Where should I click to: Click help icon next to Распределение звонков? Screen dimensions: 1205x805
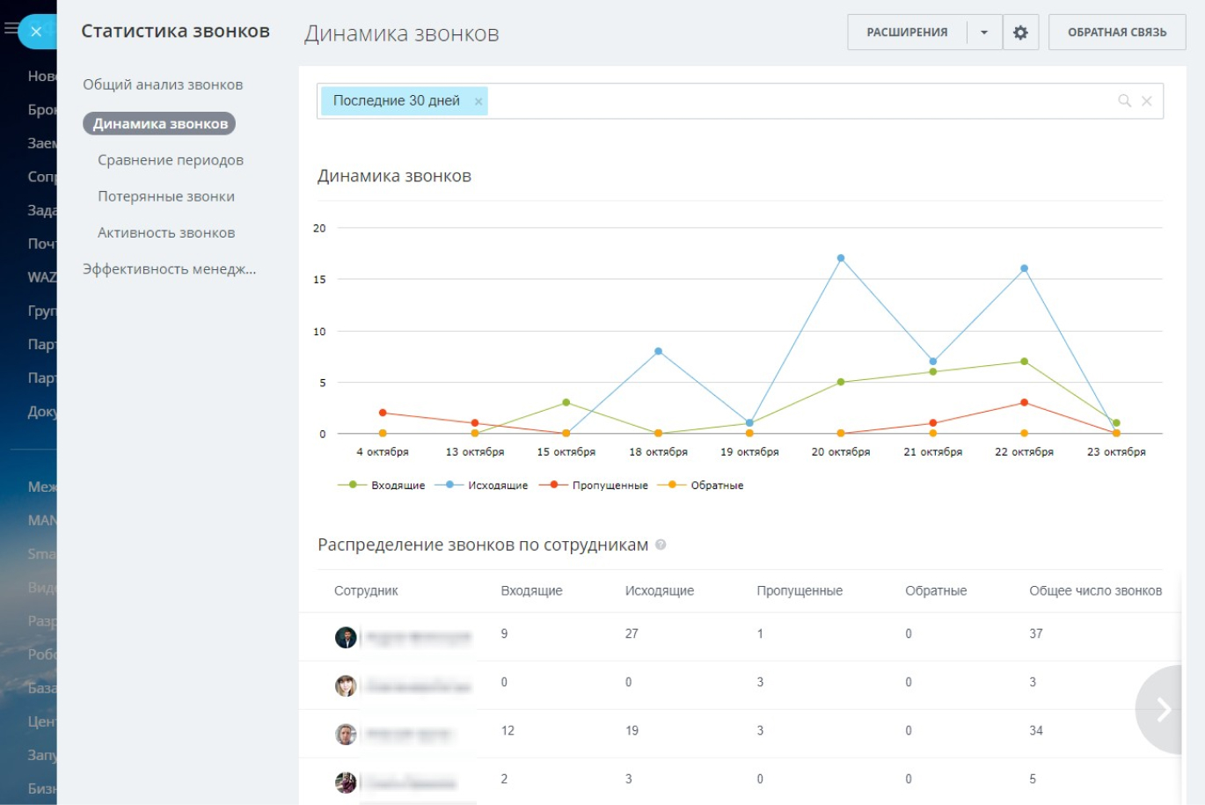coord(661,545)
